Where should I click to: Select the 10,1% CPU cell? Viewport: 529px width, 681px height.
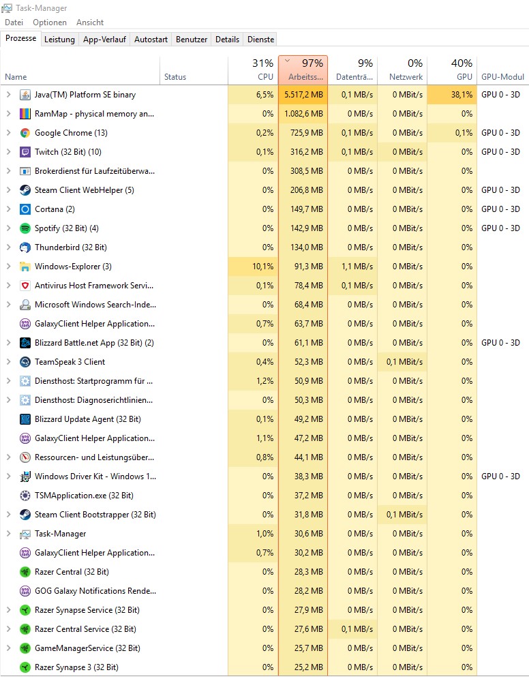(x=253, y=267)
